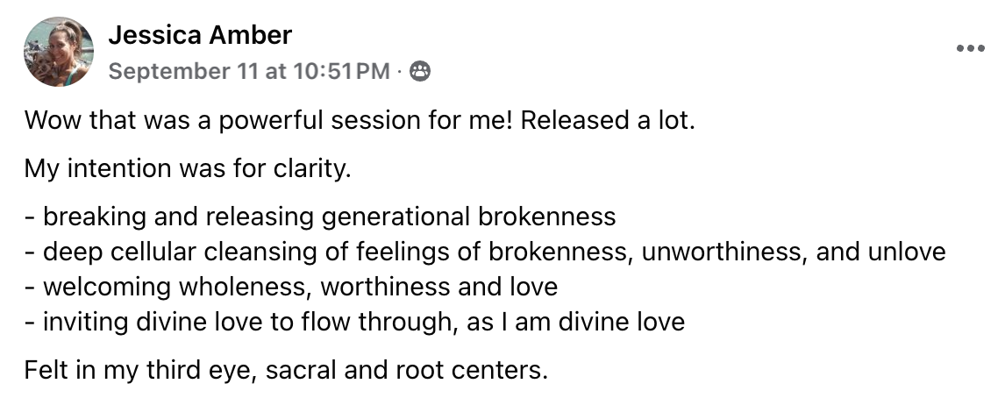
Task: Go to Jessica Amber's profile name link
Action: [x=200, y=35]
